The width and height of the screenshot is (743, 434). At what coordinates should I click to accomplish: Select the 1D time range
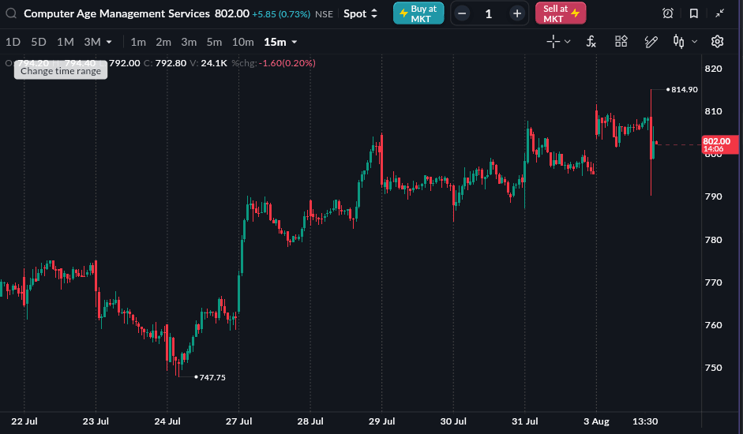point(13,42)
